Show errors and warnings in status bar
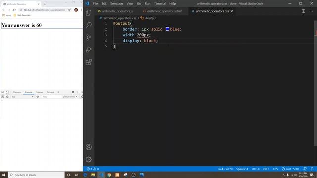The image size is (317, 178). [93, 169]
